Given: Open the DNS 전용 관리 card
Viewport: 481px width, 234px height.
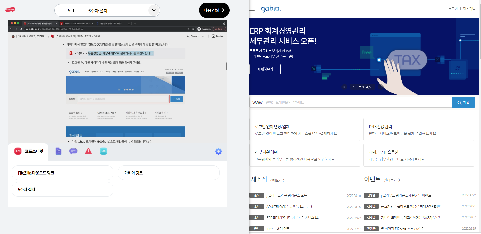Looking at the screenshot, I should (x=419, y=130).
